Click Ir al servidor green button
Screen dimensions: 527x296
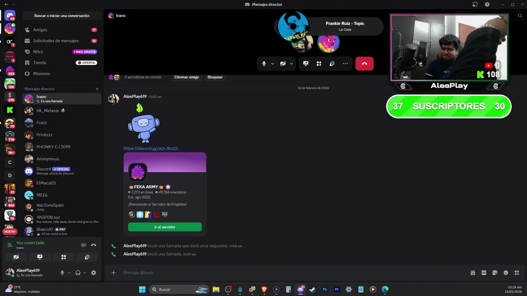click(165, 227)
